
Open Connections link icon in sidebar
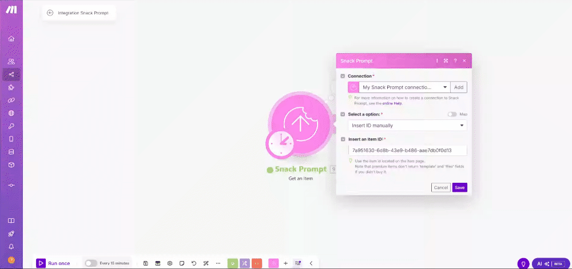coord(11,100)
